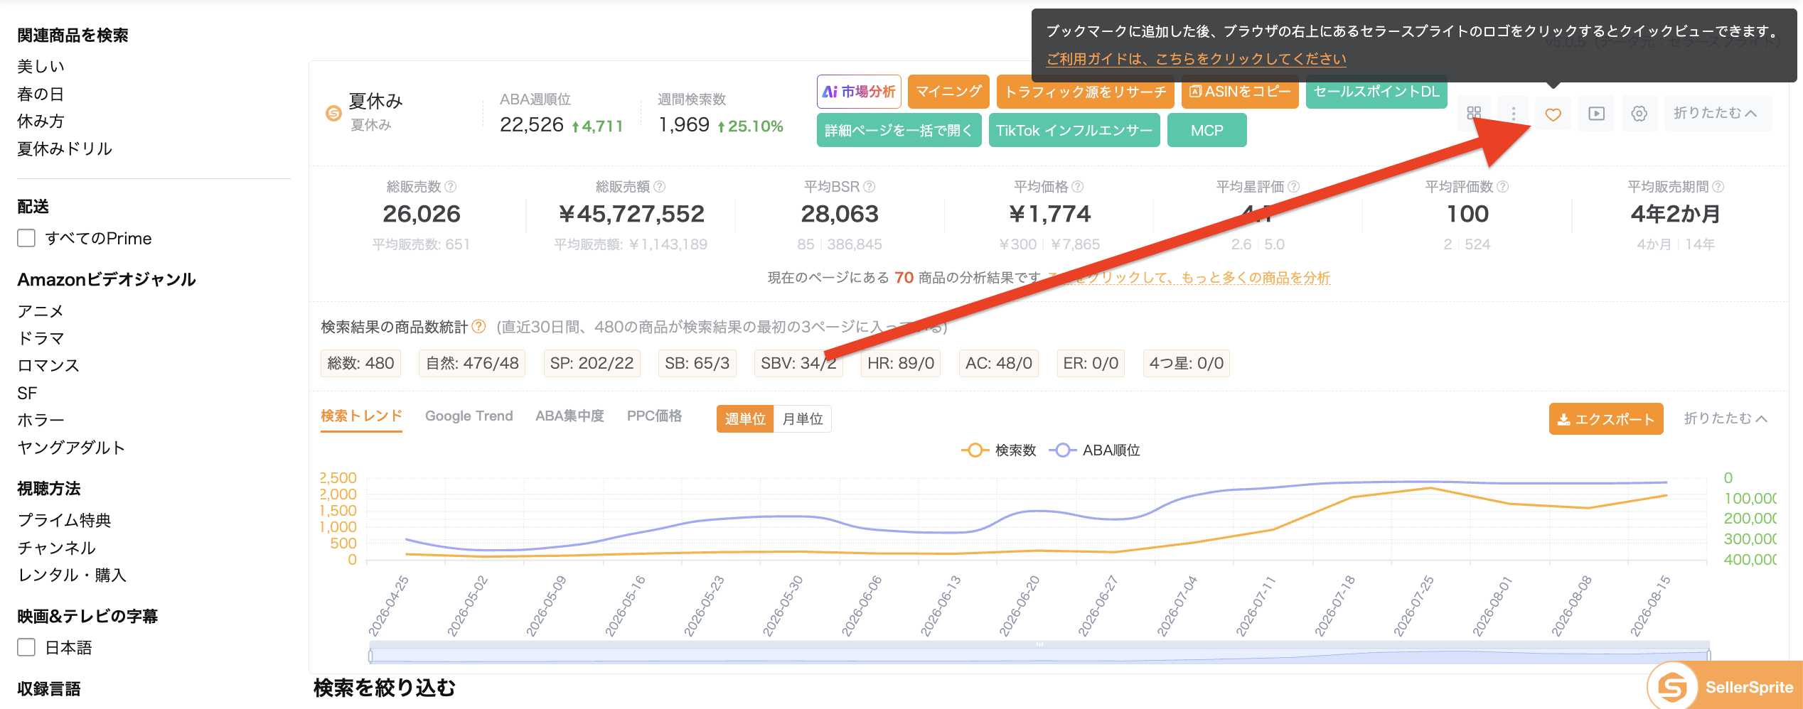The width and height of the screenshot is (1803, 709).
Task: Click the ASINをコピー button
Action: coord(1240,92)
